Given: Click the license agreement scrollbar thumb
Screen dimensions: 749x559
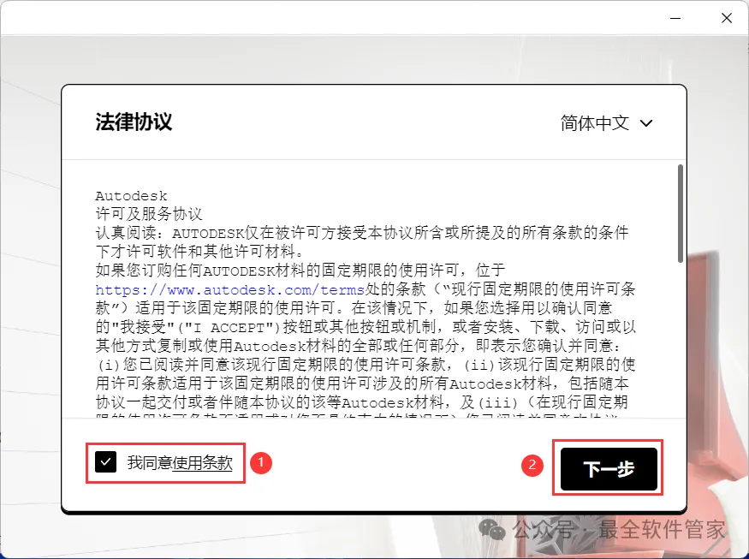Looking at the screenshot, I should click(681, 213).
